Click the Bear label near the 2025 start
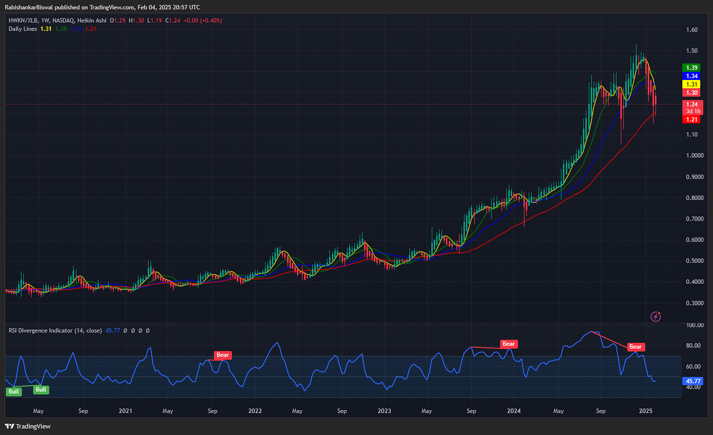713x435 pixels. click(636, 347)
